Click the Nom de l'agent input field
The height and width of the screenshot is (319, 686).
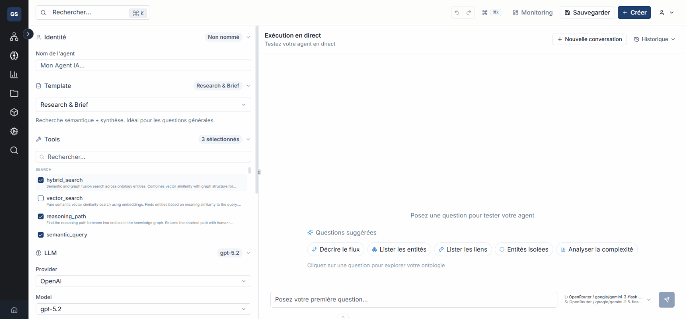click(143, 65)
